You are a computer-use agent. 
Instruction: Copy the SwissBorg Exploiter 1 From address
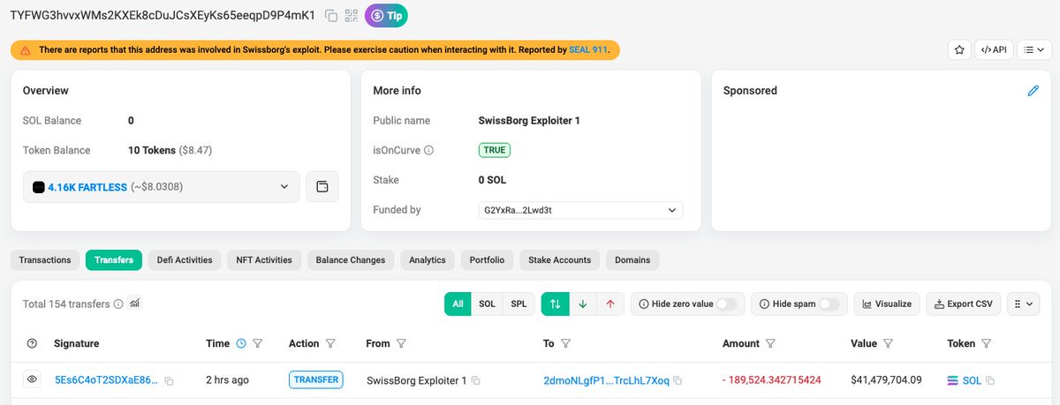pyautogui.click(x=475, y=381)
